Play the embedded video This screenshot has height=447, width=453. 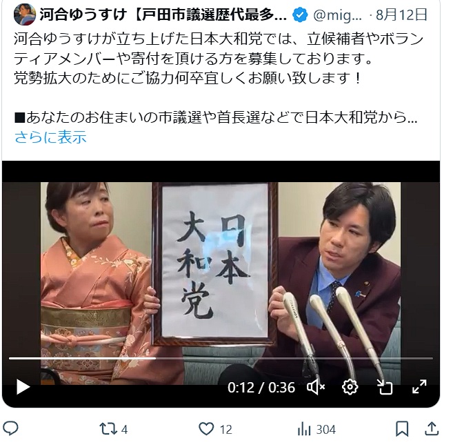tap(23, 387)
